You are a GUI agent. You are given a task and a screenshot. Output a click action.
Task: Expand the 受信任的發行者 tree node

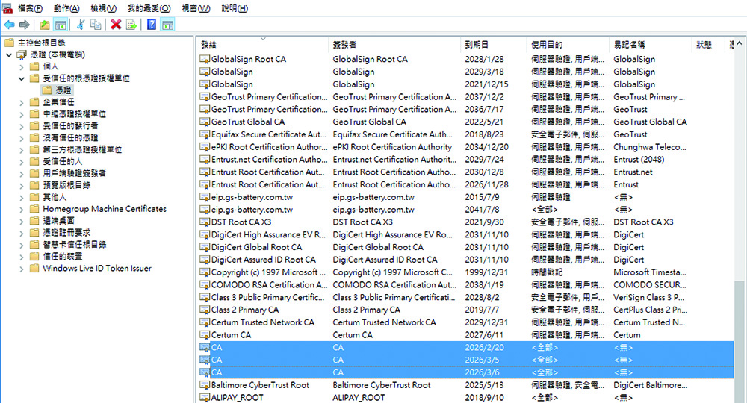pyautogui.click(x=22, y=126)
